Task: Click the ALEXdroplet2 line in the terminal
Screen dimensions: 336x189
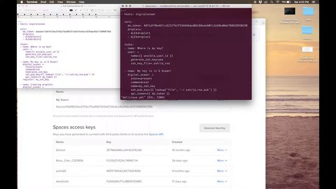Action: pos(139,37)
